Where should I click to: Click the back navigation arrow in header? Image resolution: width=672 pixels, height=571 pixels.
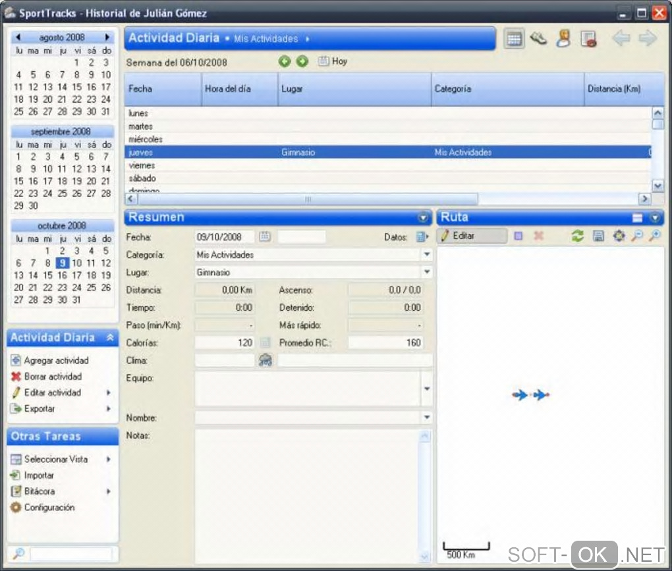(621, 38)
